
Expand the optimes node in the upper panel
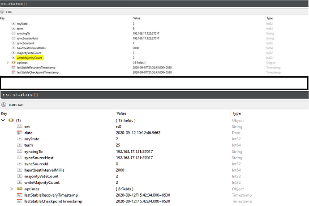click(x=7, y=63)
